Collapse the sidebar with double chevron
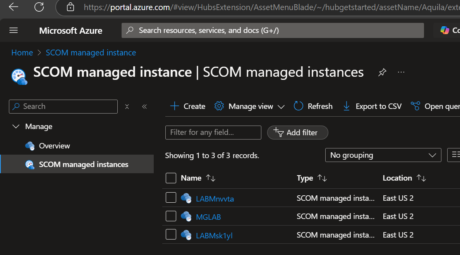 click(x=144, y=107)
